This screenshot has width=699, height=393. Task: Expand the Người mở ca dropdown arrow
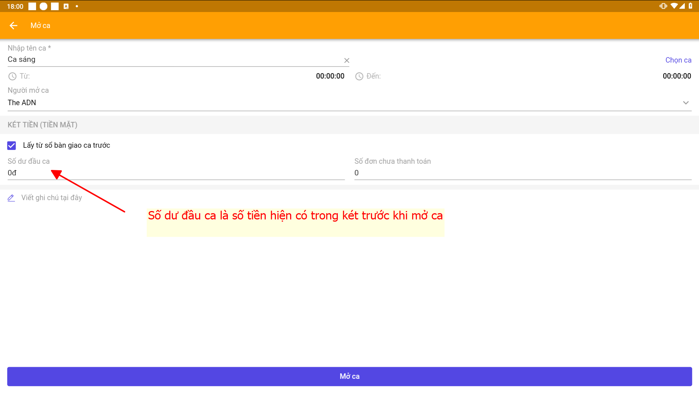pos(686,103)
